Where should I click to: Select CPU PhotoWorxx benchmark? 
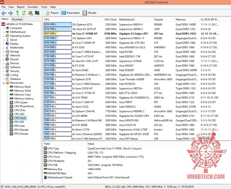point(24,106)
